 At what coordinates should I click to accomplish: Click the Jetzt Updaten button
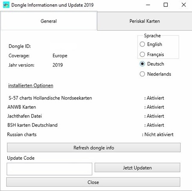(x=137, y=167)
